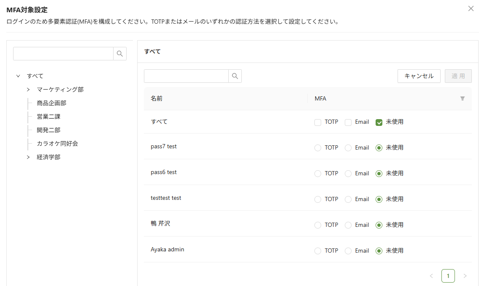479x286 pixels.
Task: Click page number 1 in pagination
Action: click(x=448, y=276)
